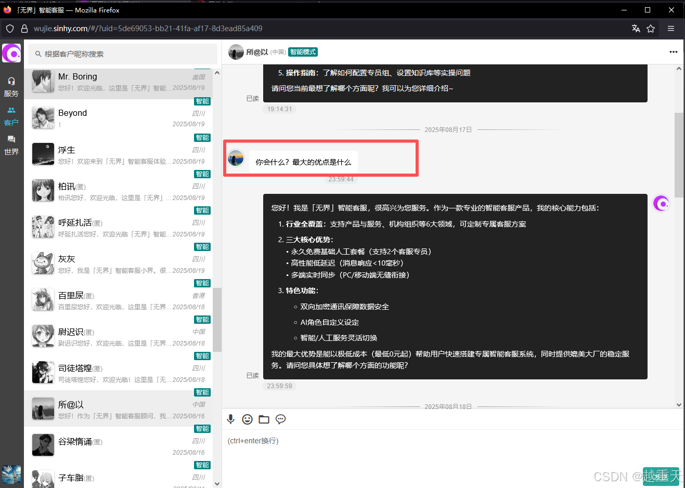Open the three-dot more options menu
The image size is (685, 488).
(674, 52)
